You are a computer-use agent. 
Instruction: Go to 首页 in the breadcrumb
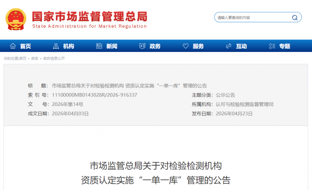point(23,59)
